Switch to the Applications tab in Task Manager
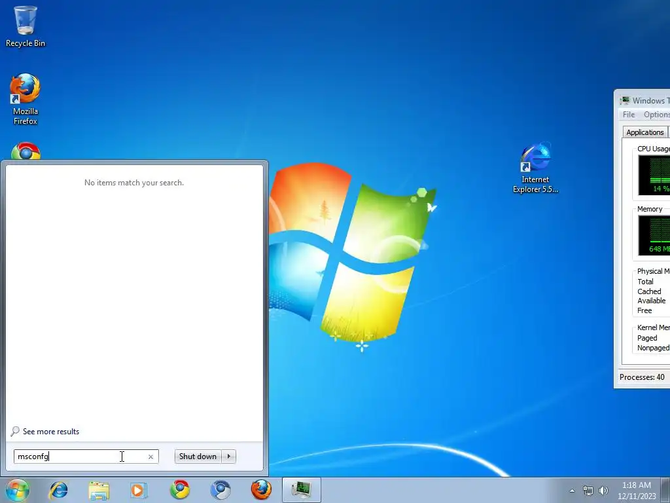The width and height of the screenshot is (670, 503). [644, 132]
